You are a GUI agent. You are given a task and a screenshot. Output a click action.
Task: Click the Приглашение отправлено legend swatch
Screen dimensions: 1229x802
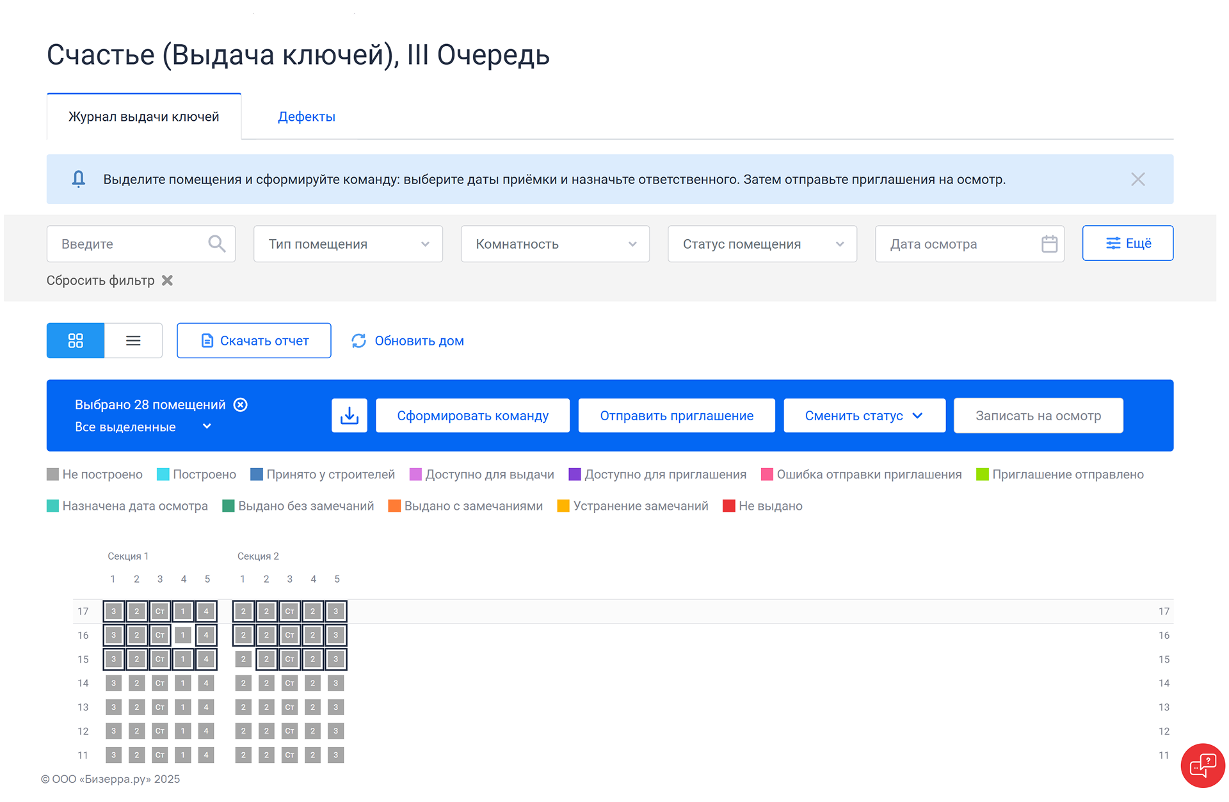[983, 475]
